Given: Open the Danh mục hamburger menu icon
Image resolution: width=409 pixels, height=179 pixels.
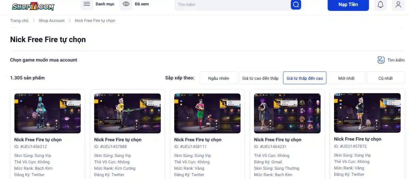Looking at the screenshot, I should pos(87,4).
